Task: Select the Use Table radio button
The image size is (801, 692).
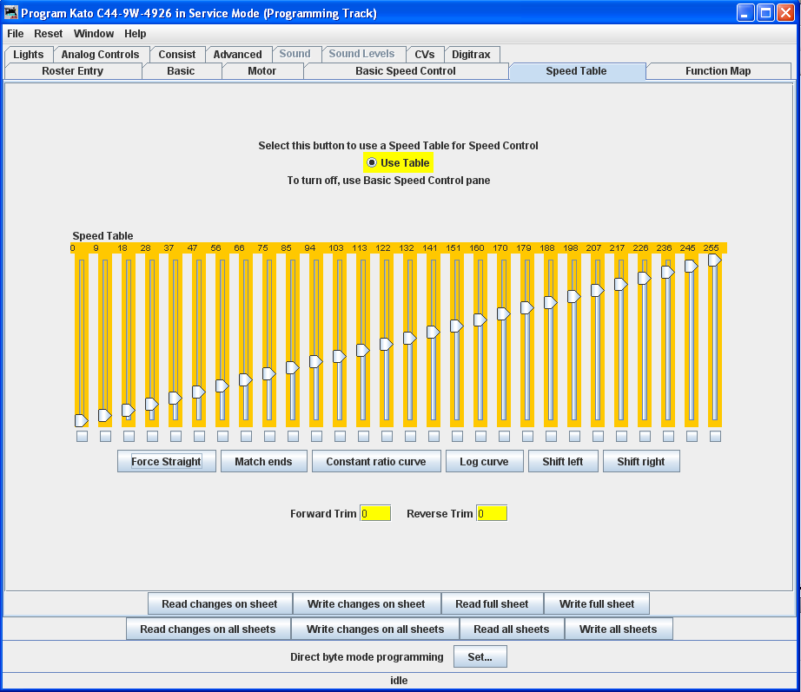Action: click(372, 162)
